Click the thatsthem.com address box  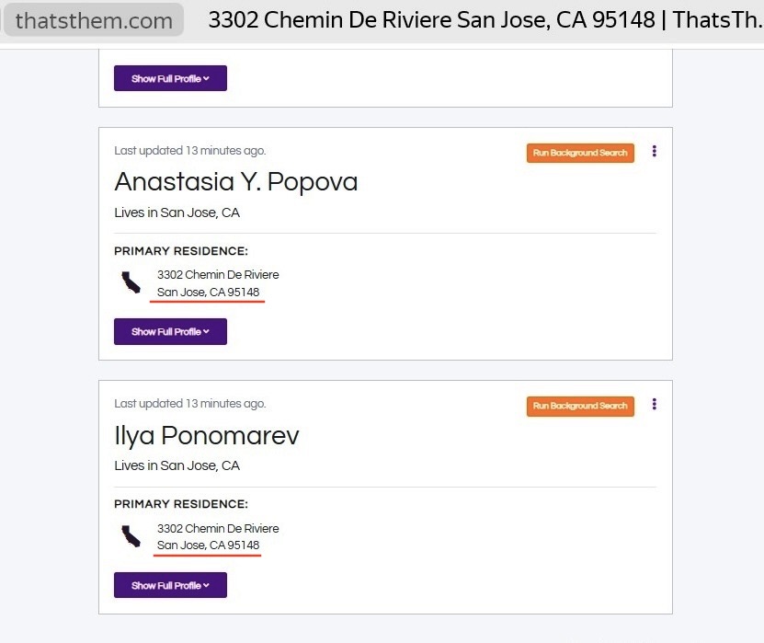pos(94,20)
